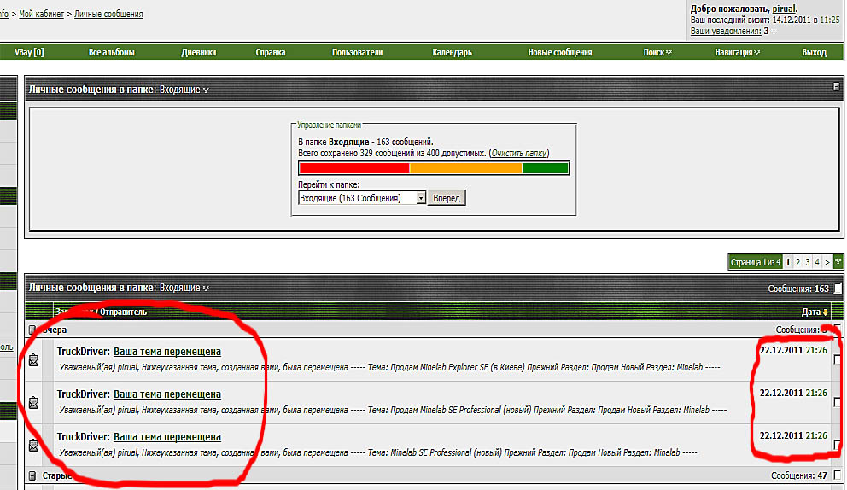Open the page-jump dropdown after pagination
The image size is (847, 490).
(838, 262)
